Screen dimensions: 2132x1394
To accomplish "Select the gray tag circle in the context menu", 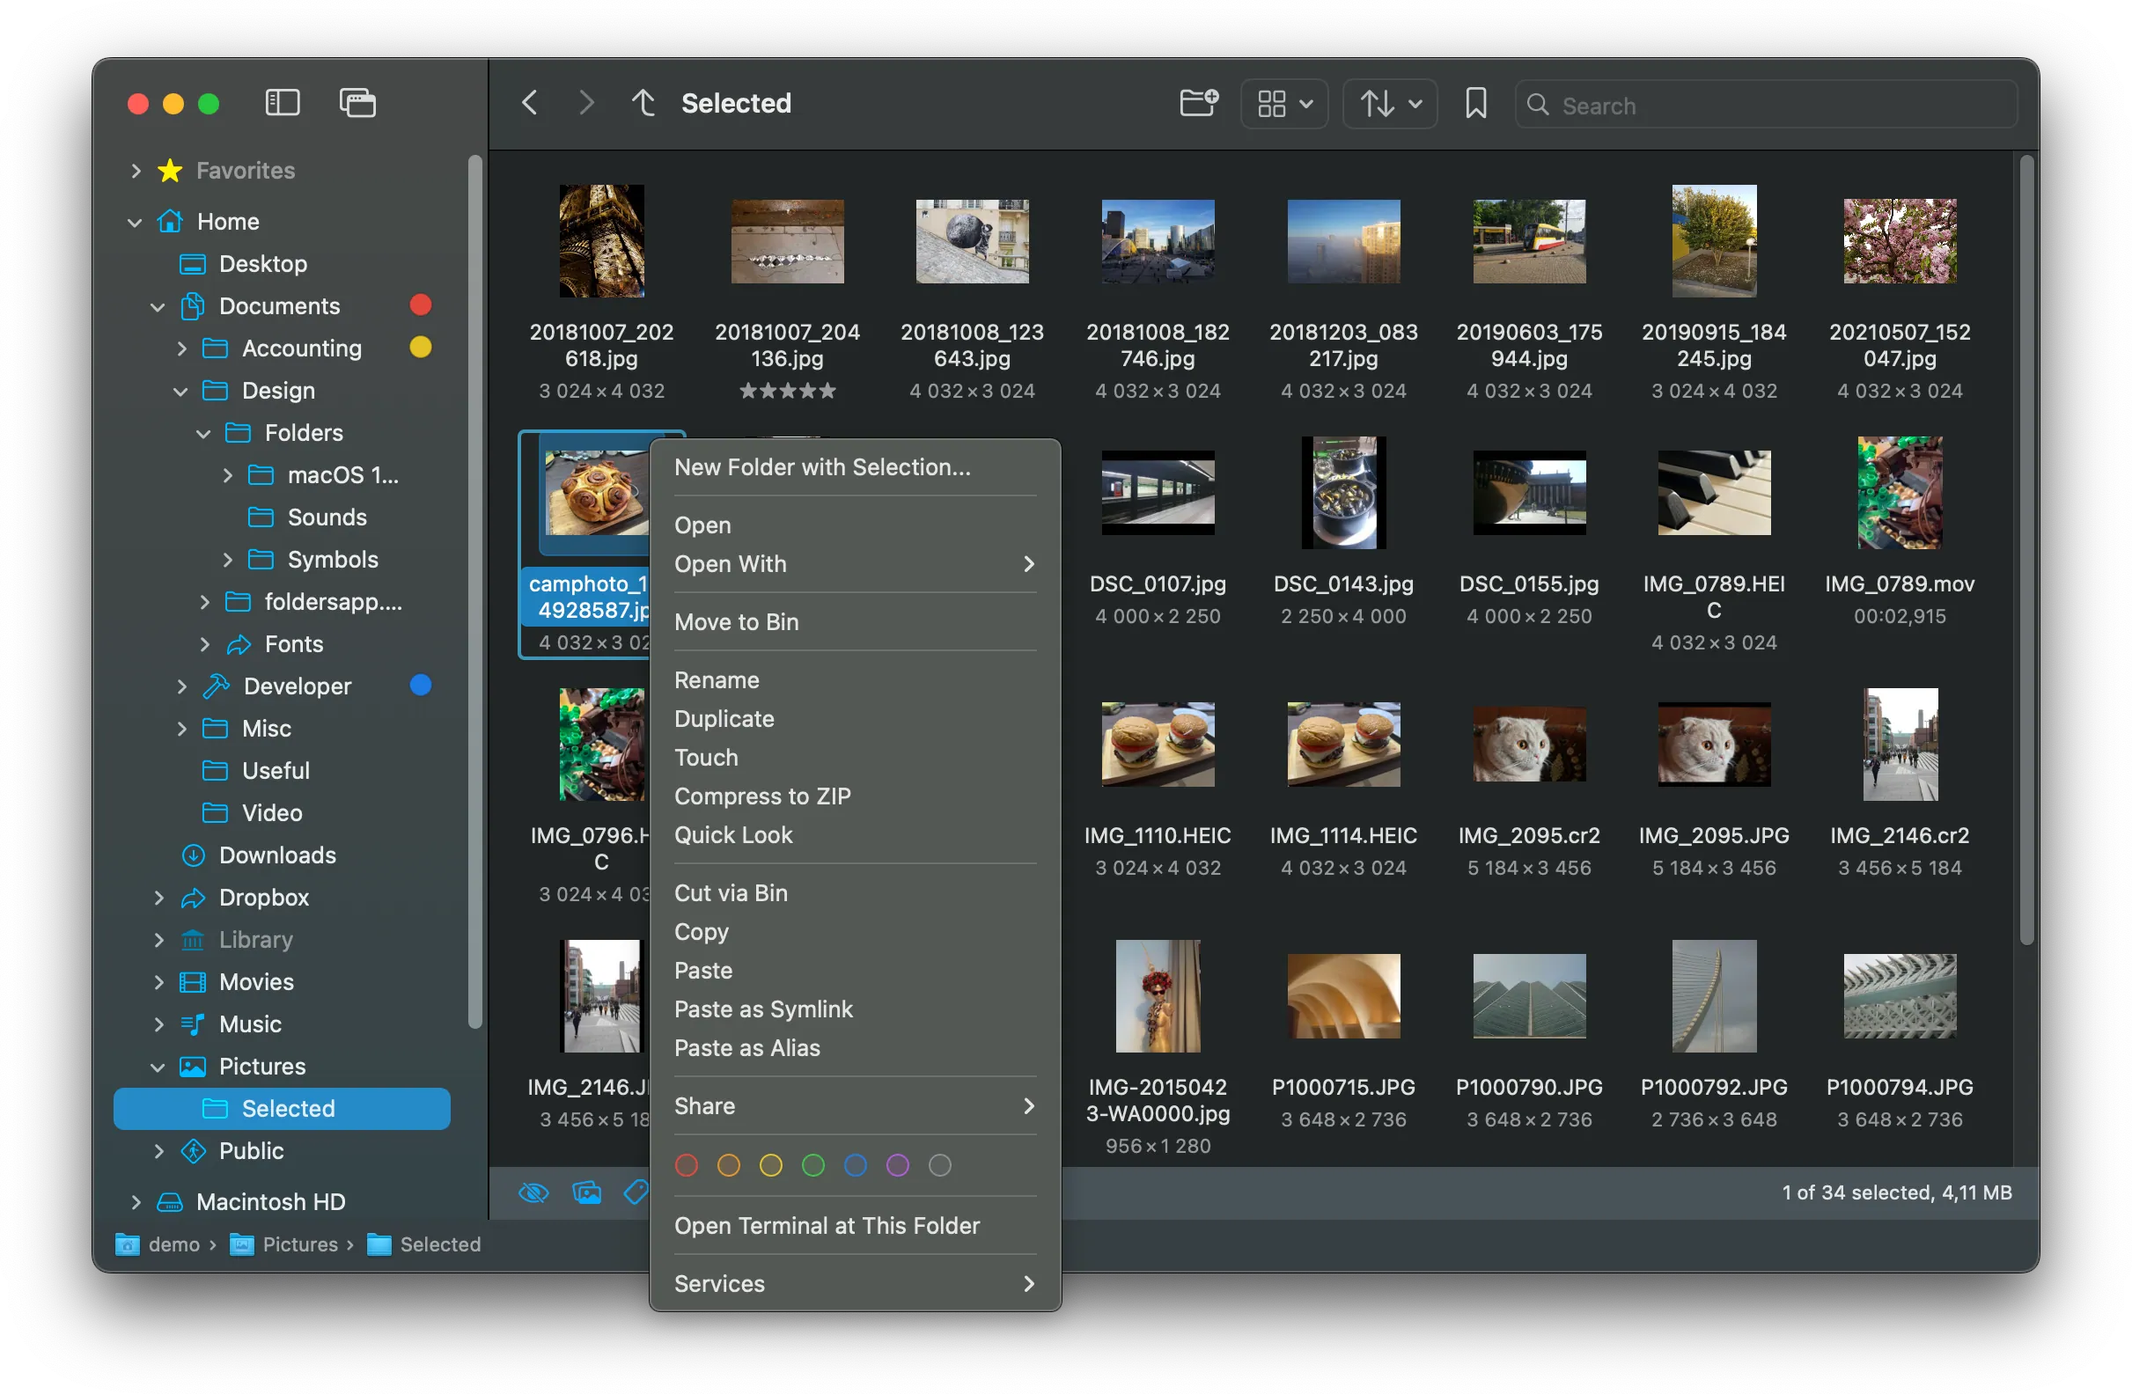I will pos(940,1165).
